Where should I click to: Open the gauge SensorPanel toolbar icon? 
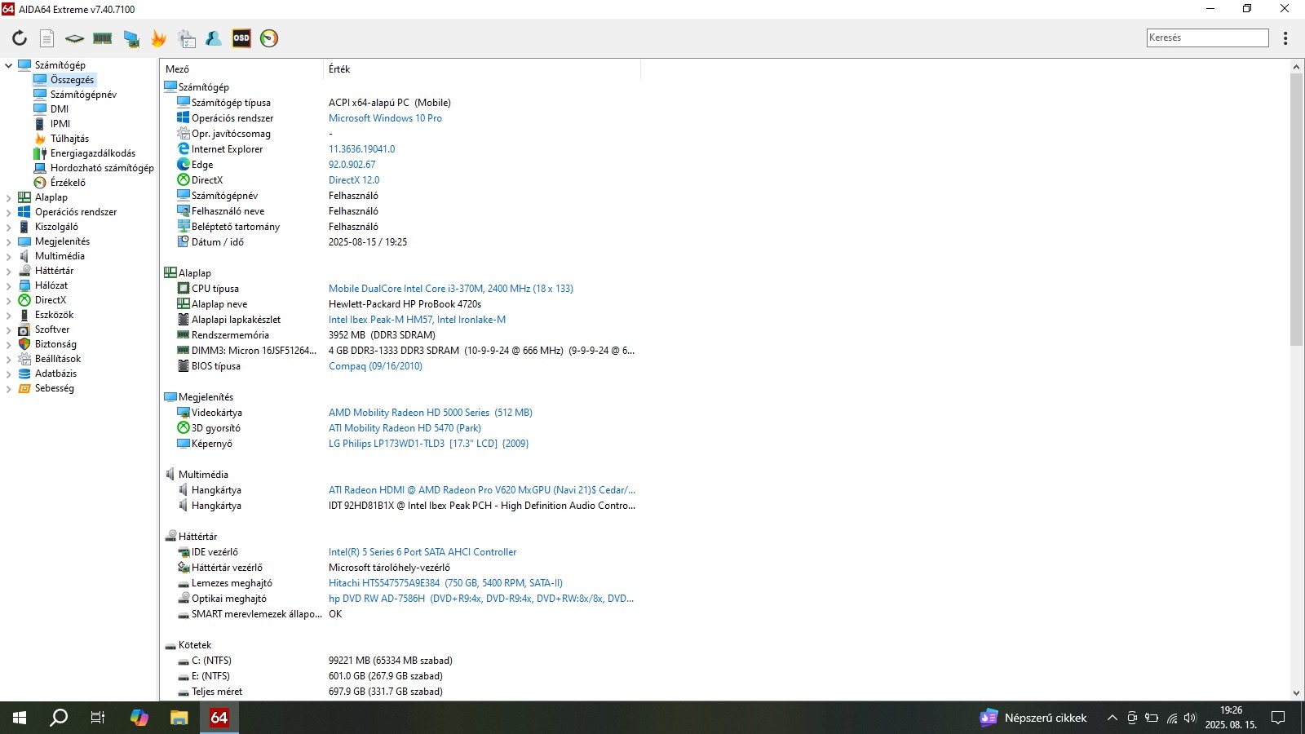(x=269, y=38)
